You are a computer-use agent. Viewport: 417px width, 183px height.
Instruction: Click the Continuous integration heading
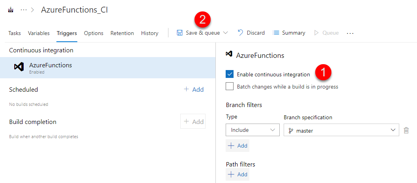41,50
